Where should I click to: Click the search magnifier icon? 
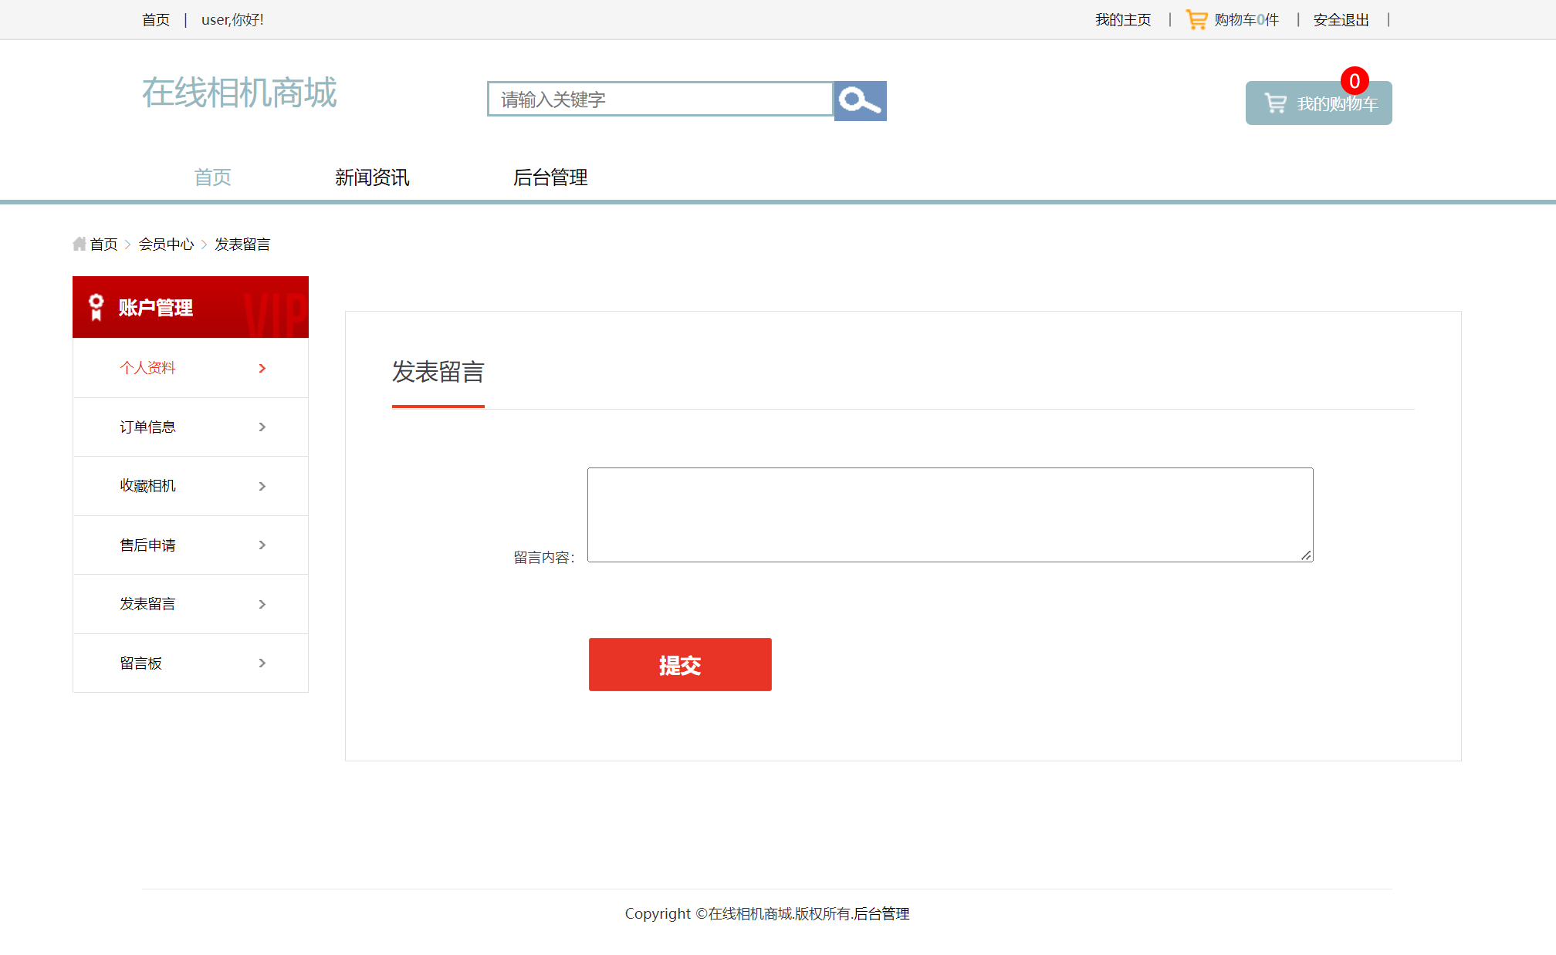point(859,100)
